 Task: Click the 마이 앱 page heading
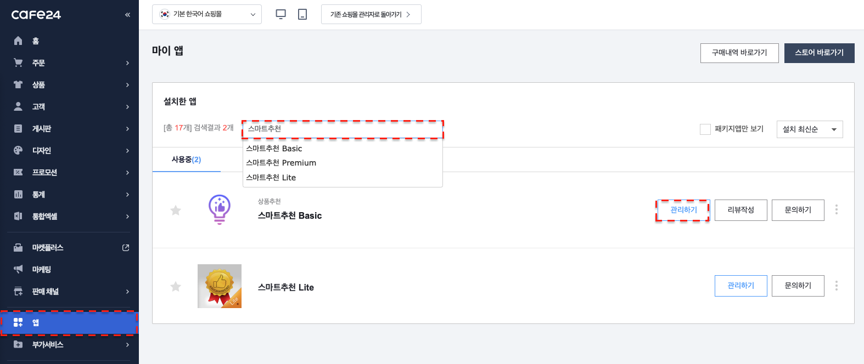click(168, 51)
